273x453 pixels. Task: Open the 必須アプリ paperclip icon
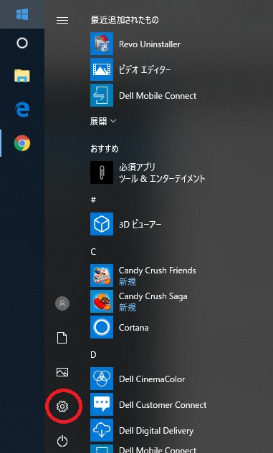[102, 172]
